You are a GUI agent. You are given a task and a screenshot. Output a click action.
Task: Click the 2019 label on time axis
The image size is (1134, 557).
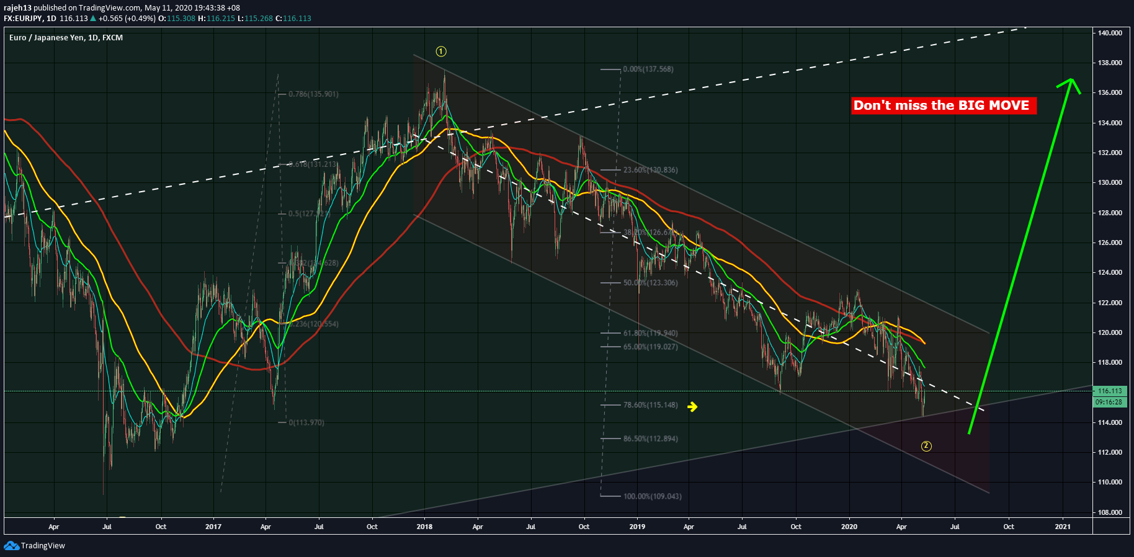[x=637, y=527]
